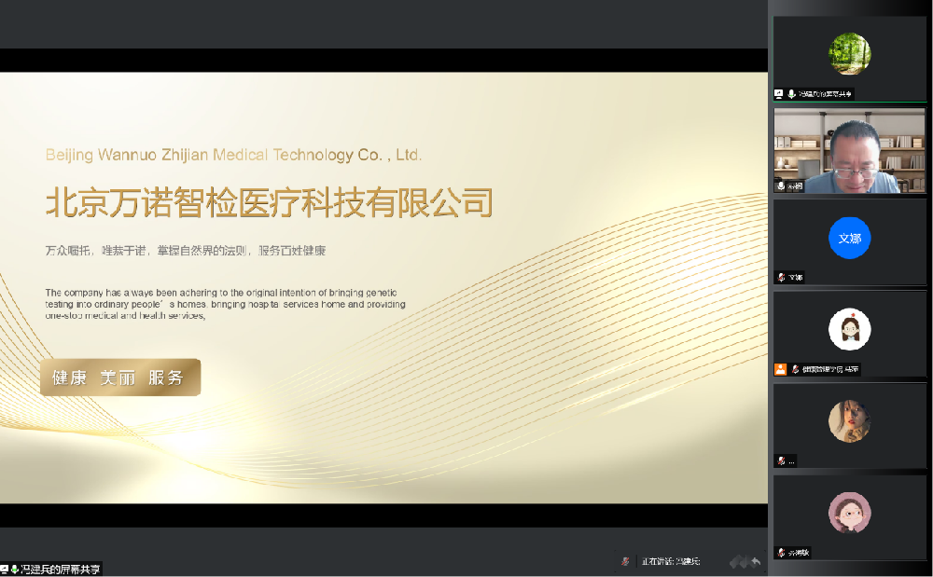Click the green mic icon on forest-avatar tile
933x577 pixels.
click(x=792, y=94)
